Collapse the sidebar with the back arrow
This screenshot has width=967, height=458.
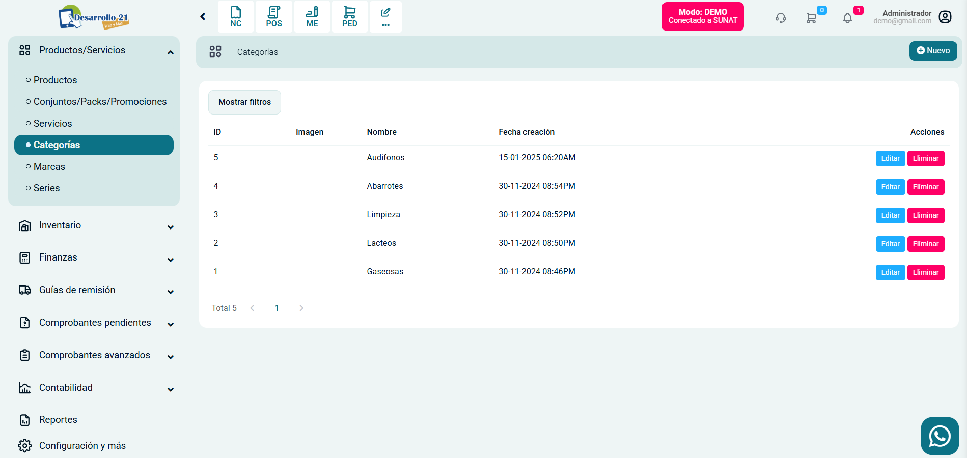203,17
